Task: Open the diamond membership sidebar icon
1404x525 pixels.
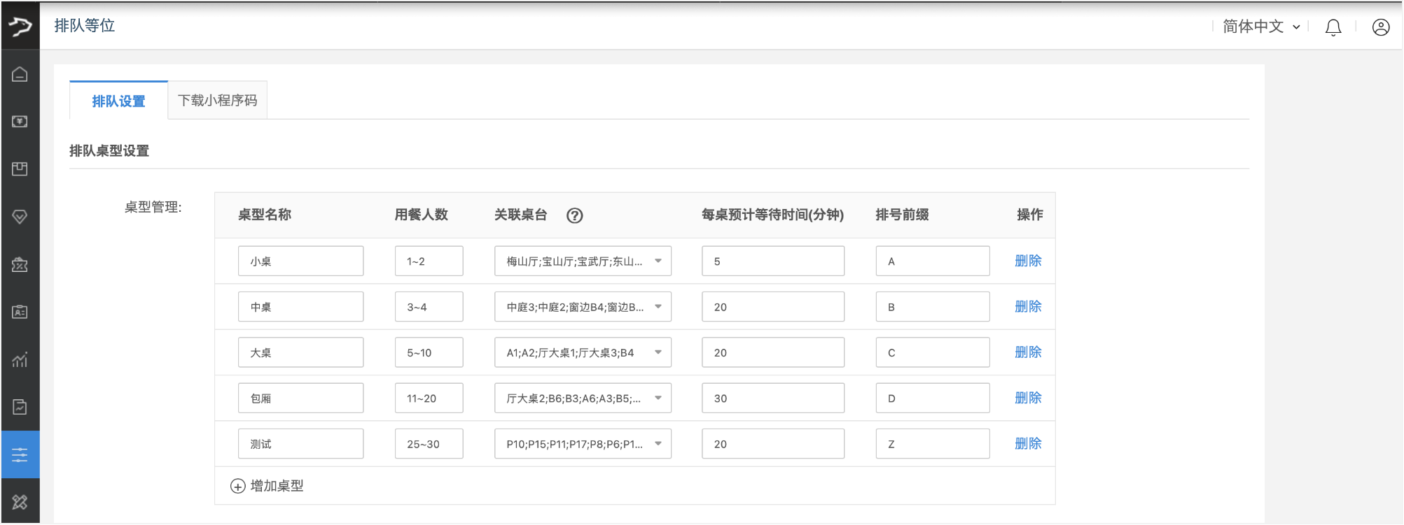Action: (x=20, y=217)
